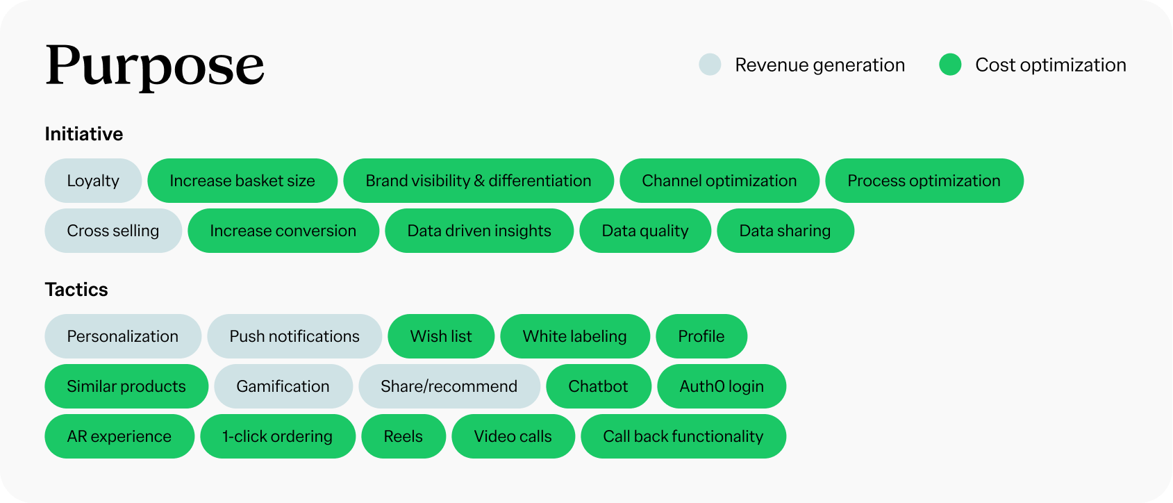Click the Revenue generation legend dot
The width and height of the screenshot is (1173, 503).
tap(710, 65)
